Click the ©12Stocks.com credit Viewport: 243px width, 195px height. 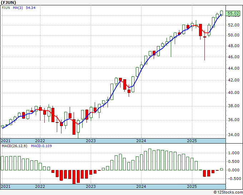[228, 192]
